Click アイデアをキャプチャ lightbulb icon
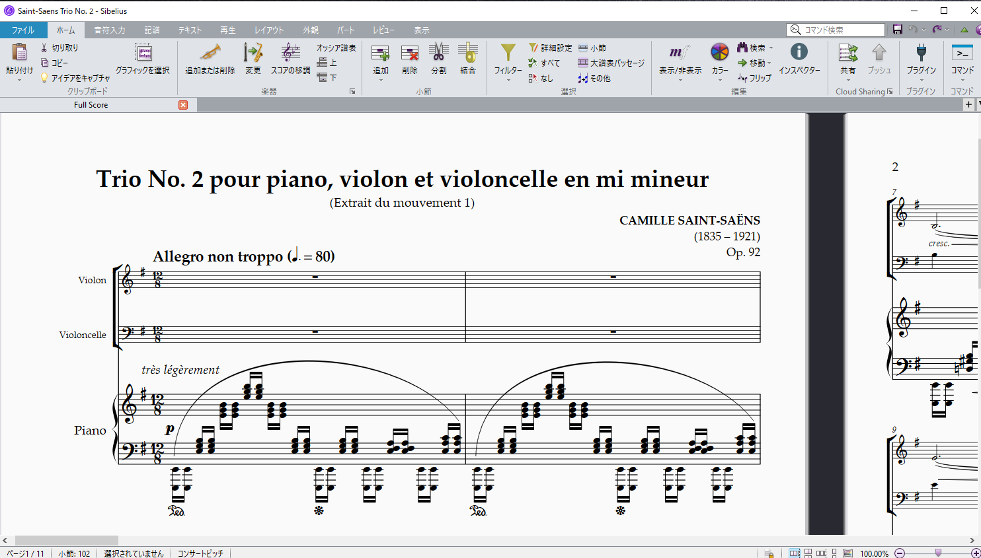The width and height of the screenshot is (981, 558). tap(45, 78)
